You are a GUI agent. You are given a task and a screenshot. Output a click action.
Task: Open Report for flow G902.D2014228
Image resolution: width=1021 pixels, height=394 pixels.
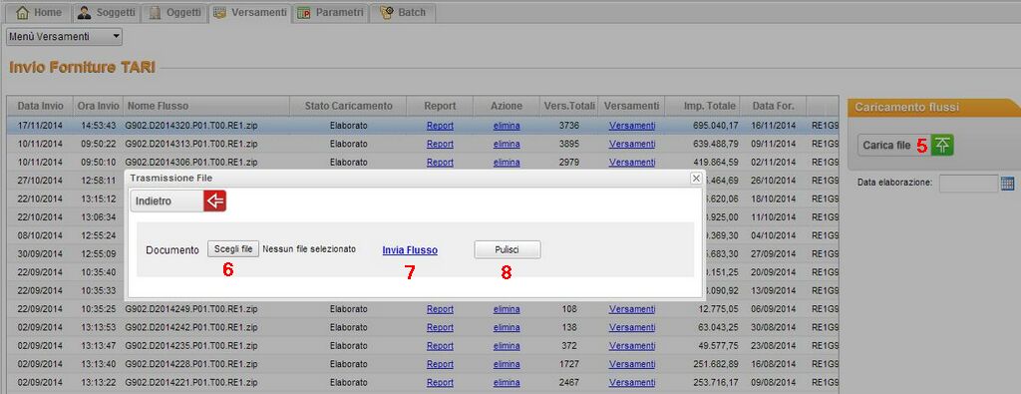(x=440, y=364)
